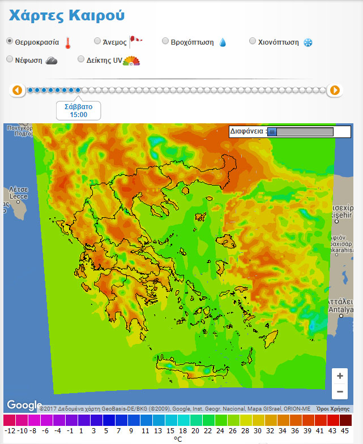363x444 pixels.
Task: Click the UV index gauge icon
Action: (x=131, y=61)
